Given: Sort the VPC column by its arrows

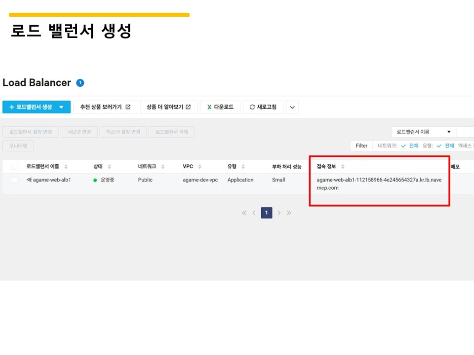Looking at the screenshot, I should tap(199, 166).
